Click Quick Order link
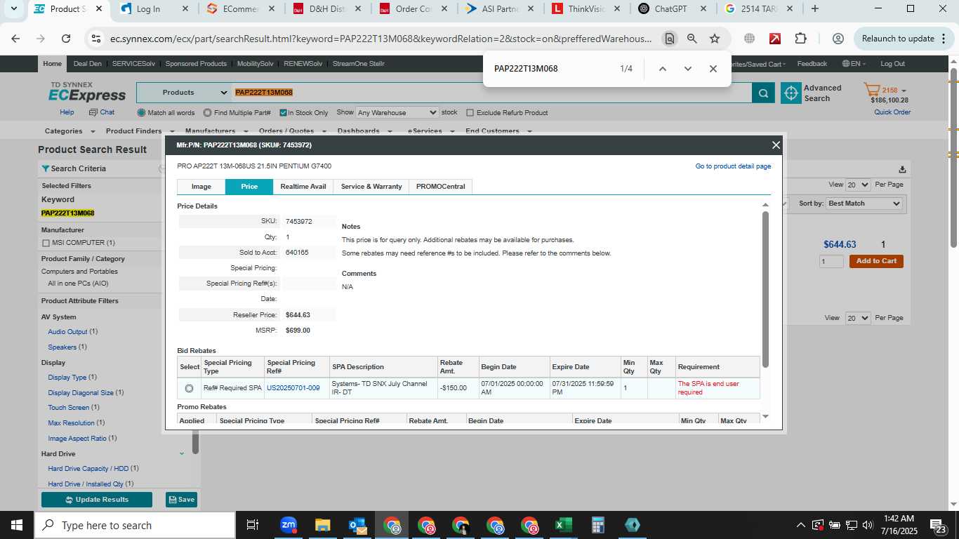The image size is (959, 539). (x=892, y=112)
